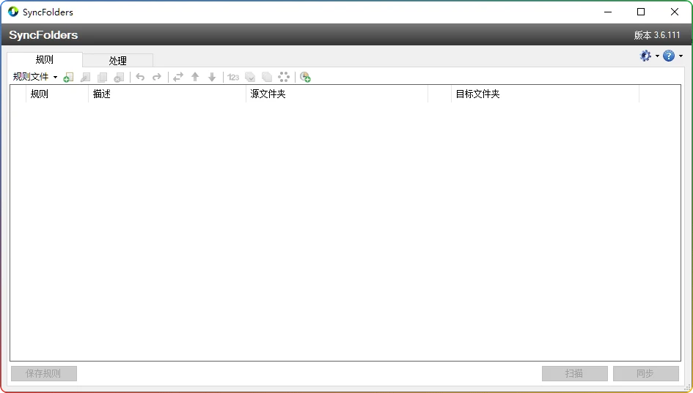Click the 扫描 button
This screenshot has height=393, width=693.
[x=574, y=373]
